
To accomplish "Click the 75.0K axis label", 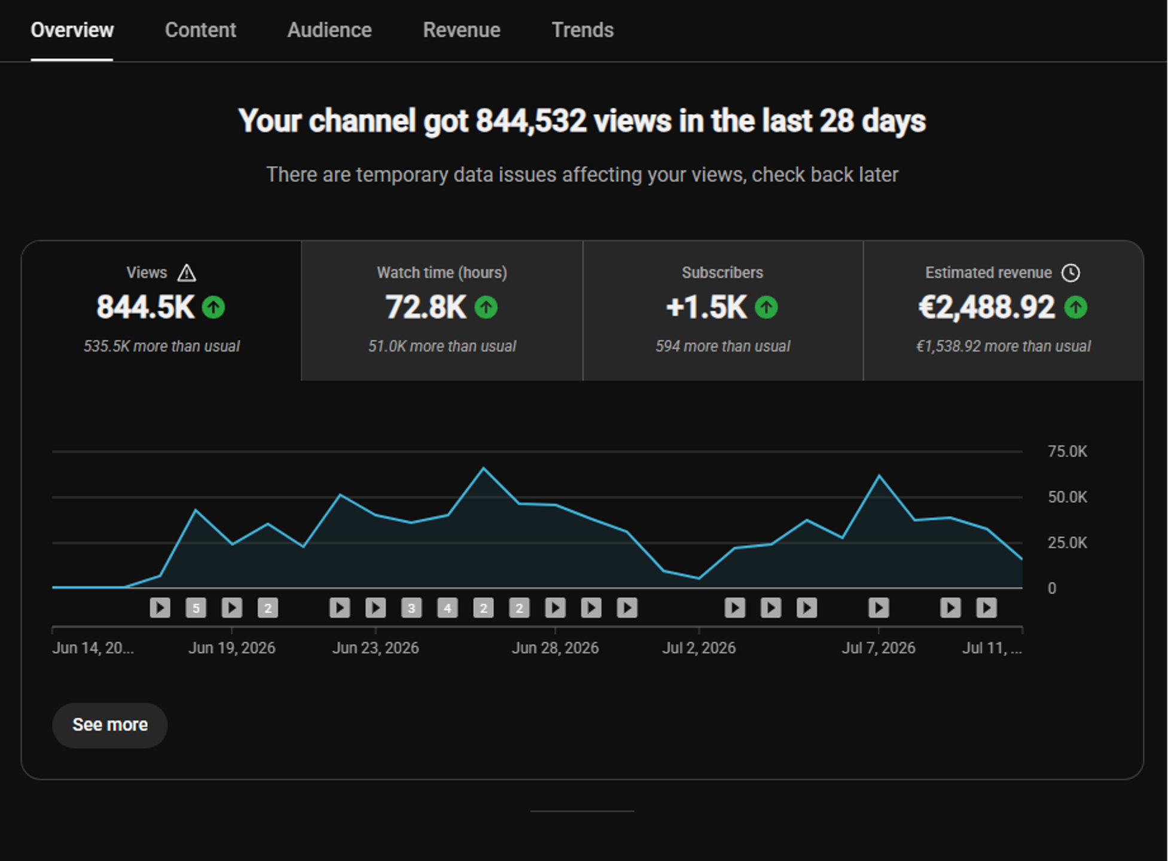I will tap(1068, 451).
